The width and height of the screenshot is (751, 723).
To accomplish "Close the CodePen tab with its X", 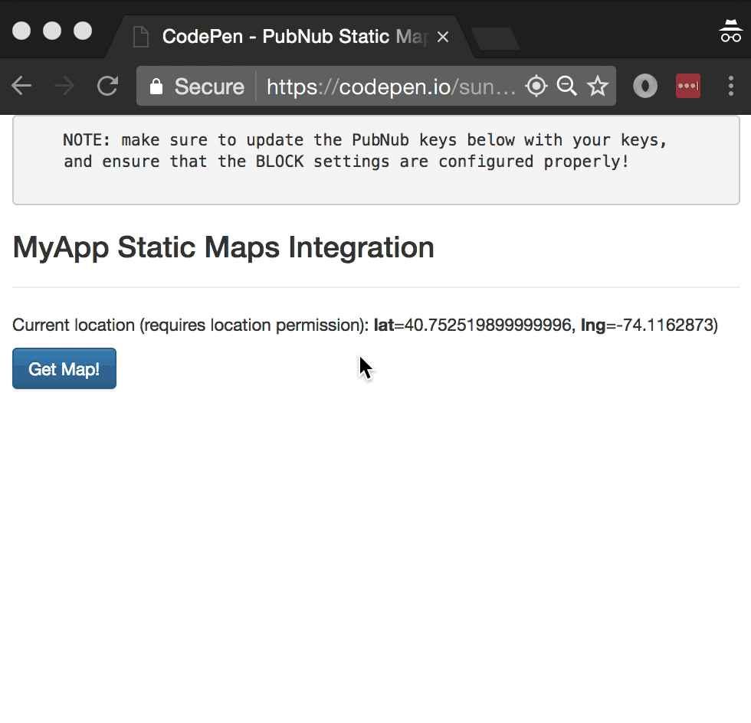I will click(x=442, y=36).
